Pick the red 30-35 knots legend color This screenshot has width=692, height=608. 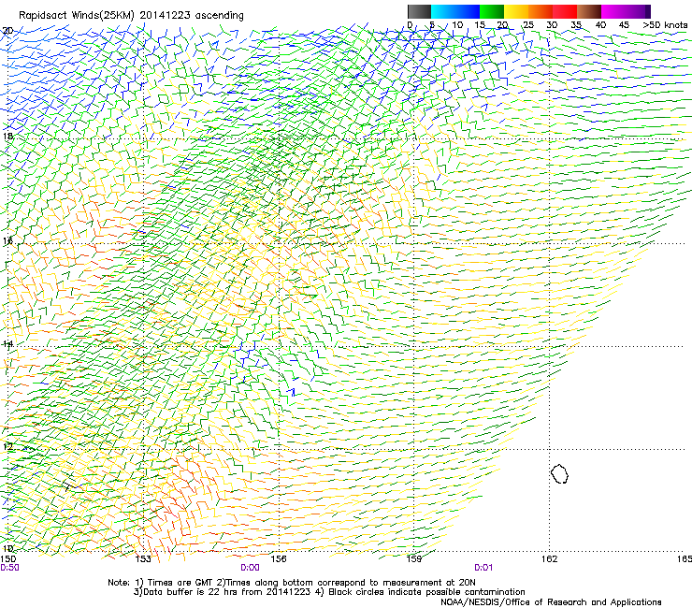pos(565,11)
